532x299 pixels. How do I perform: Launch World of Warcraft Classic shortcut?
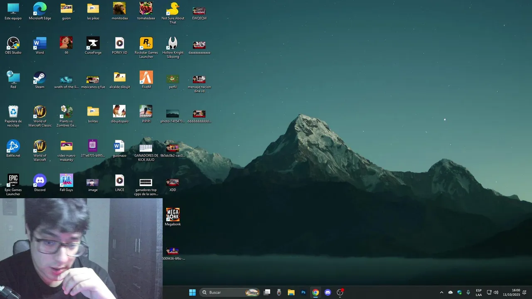[40, 116]
